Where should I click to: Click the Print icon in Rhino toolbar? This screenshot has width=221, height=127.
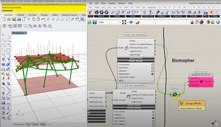[19, 19]
